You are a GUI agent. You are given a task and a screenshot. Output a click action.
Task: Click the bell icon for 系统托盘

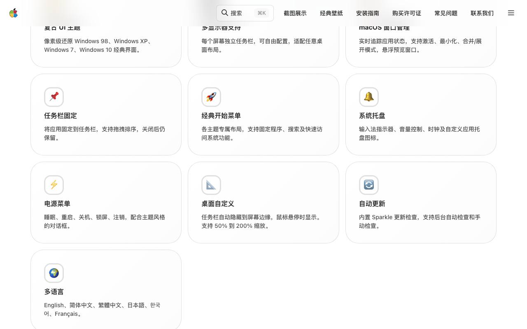(369, 97)
